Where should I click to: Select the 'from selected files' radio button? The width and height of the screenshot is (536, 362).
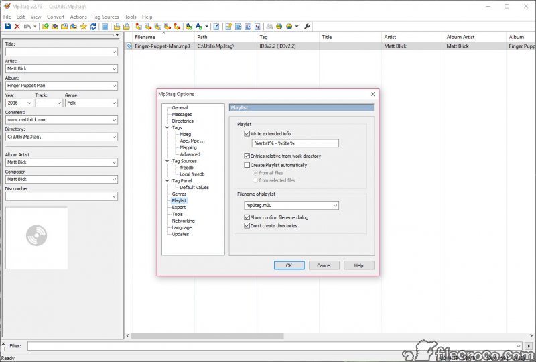pyautogui.click(x=255, y=180)
